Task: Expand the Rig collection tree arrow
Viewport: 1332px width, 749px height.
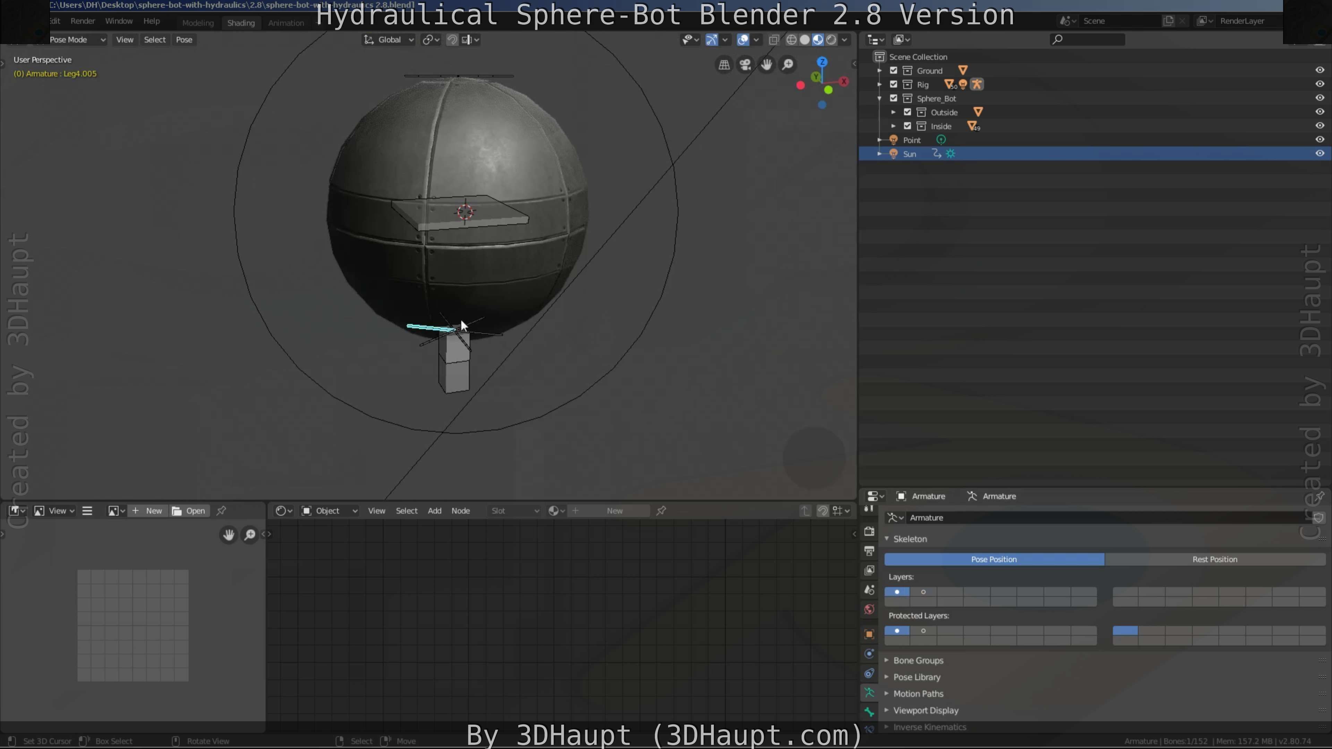Action: tap(880, 84)
